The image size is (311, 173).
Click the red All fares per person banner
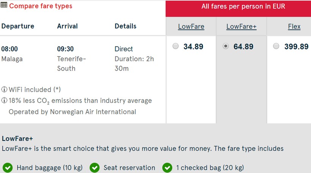238,7
